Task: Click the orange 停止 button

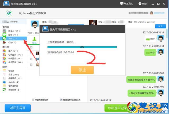Action: pyautogui.click(x=82, y=70)
